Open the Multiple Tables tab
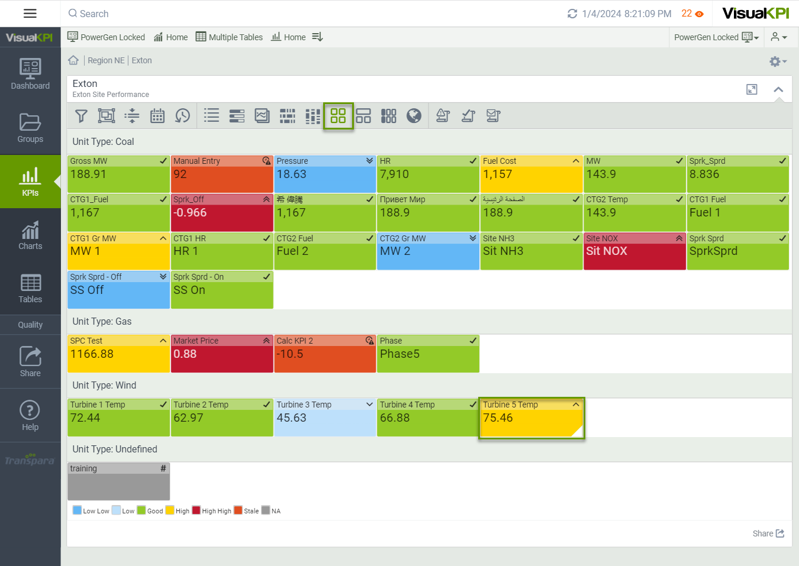Viewport: 799px width, 566px height. [229, 37]
